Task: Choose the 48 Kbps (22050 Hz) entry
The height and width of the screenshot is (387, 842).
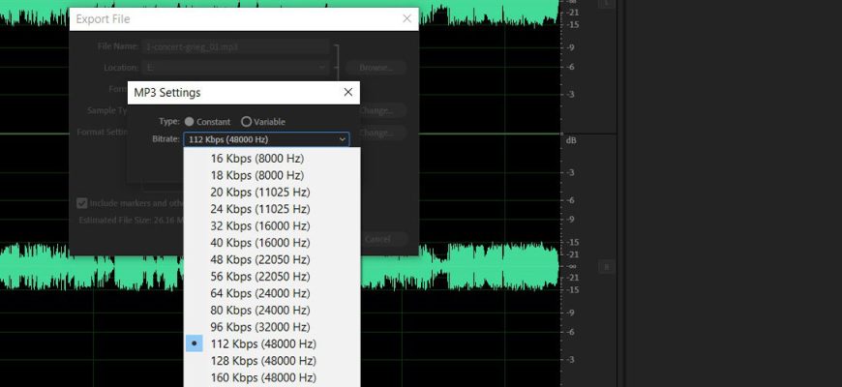Action: [259, 259]
